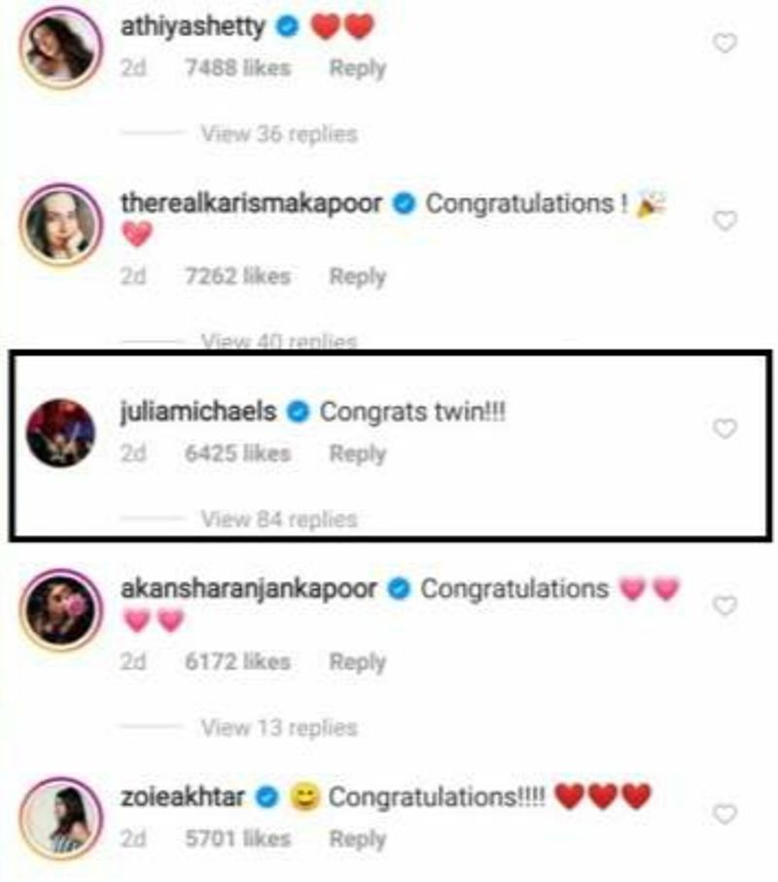Like athiyashetty's comment with heart icon
Screen dimensions: 778x882
725,43
